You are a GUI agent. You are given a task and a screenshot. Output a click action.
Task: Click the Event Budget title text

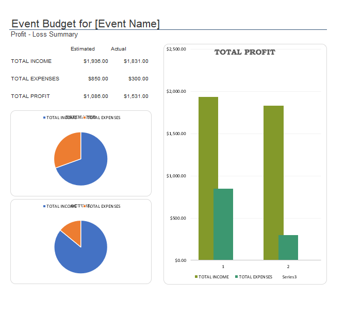[86, 24]
